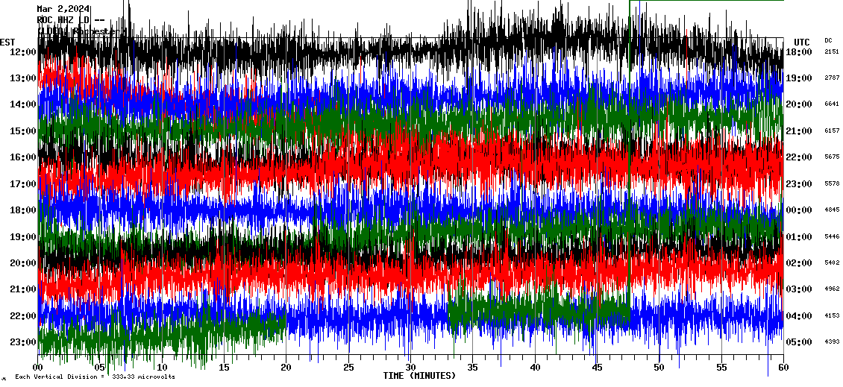This screenshot has height=387, width=843.
Task: Select the 00:00 UTC time label
Action: (x=799, y=210)
